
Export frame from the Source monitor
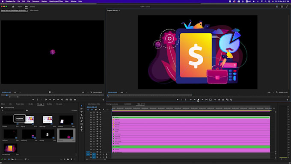pyautogui.click(x=75, y=100)
